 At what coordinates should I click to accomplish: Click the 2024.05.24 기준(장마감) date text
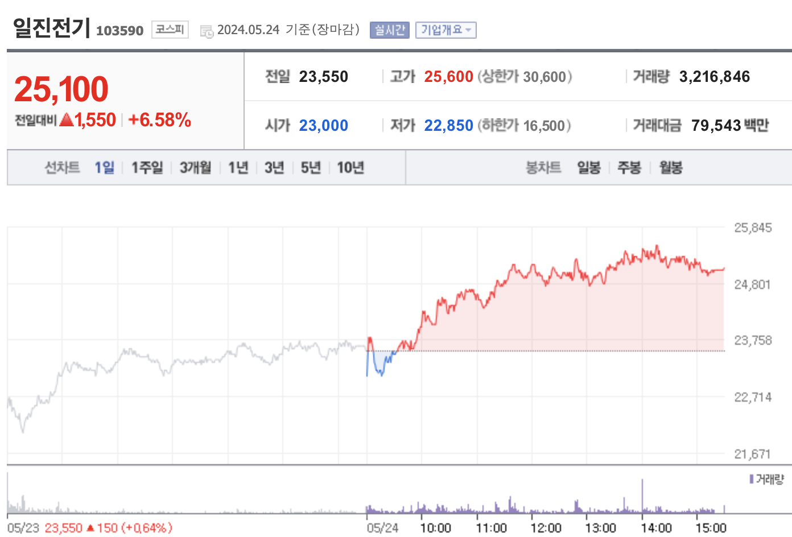[x=288, y=30]
